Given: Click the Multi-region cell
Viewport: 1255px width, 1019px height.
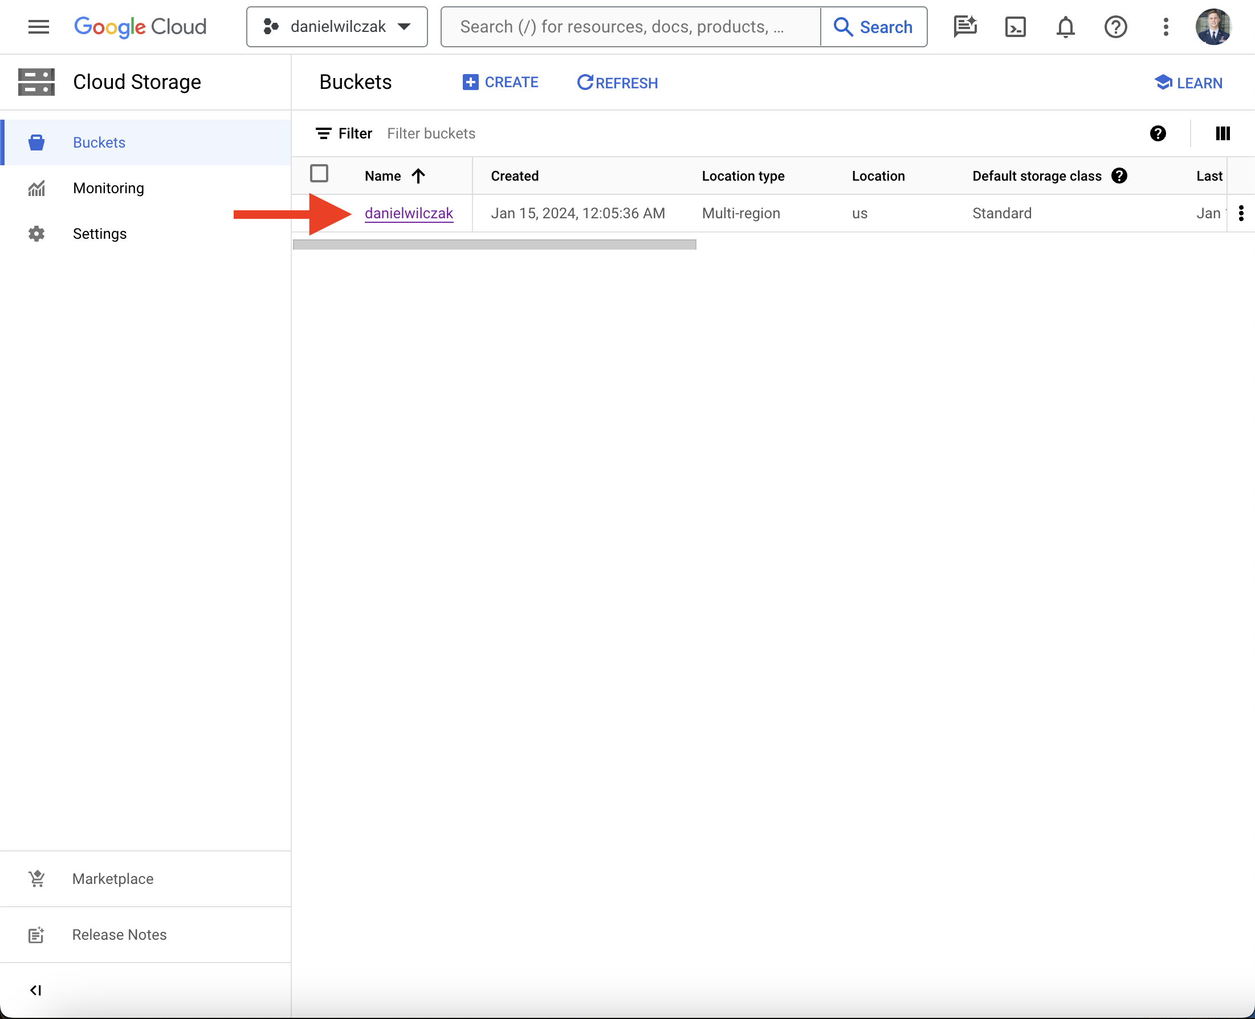Looking at the screenshot, I should tap(741, 213).
